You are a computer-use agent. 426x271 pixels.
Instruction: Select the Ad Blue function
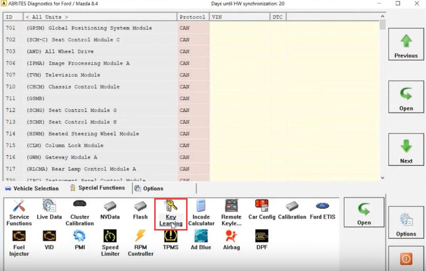tap(201, 240)
